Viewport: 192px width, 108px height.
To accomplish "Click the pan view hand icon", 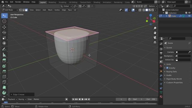I will 155,33.
